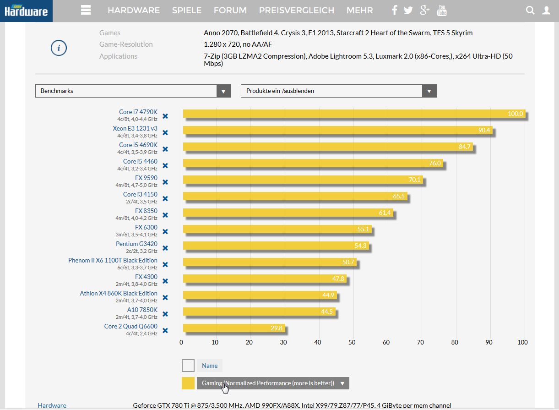This screenshot has width=559, height=410.
Task: Remove Core i5 4690K from chart
Action: point(165,149)
